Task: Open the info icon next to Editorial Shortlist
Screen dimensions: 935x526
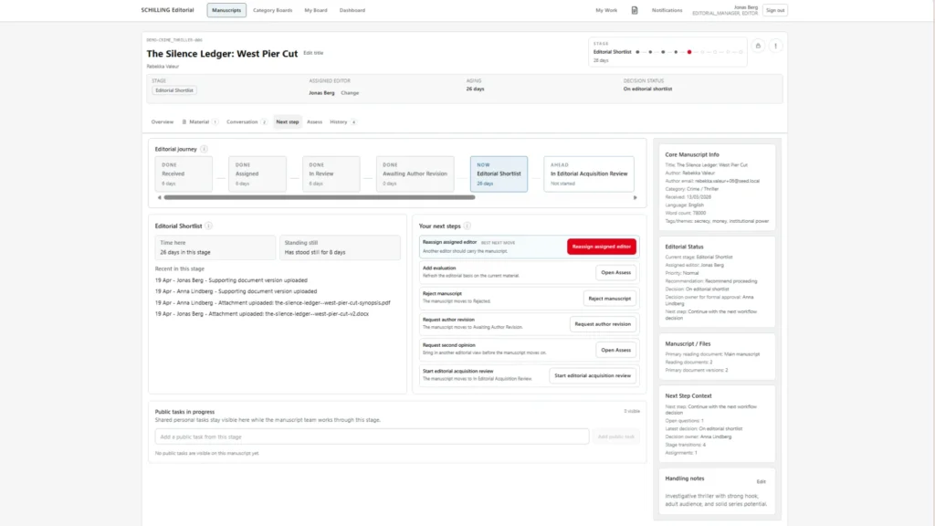Action: [209, 226]
